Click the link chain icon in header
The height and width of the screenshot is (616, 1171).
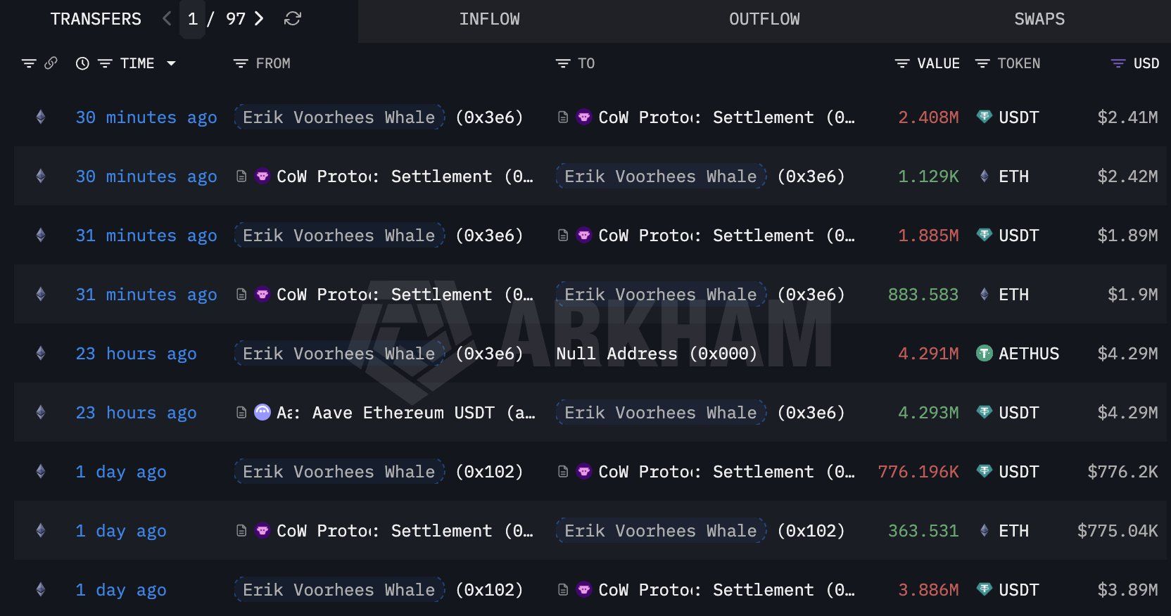(51, 63)
